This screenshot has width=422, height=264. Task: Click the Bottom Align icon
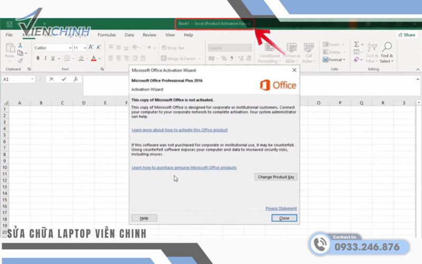coord(126,48)
